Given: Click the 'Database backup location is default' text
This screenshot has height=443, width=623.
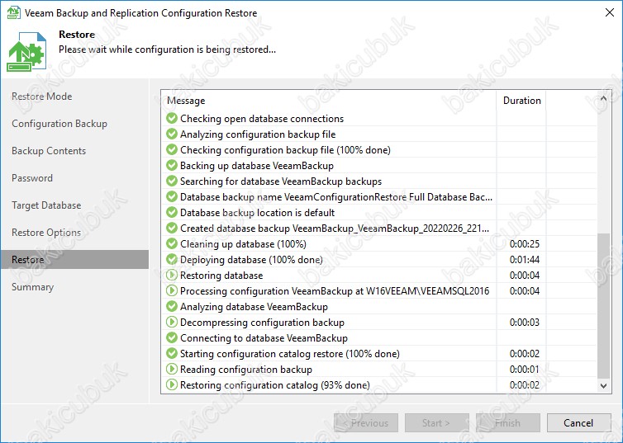Looking at the screenshot, I should pos(258,213).
